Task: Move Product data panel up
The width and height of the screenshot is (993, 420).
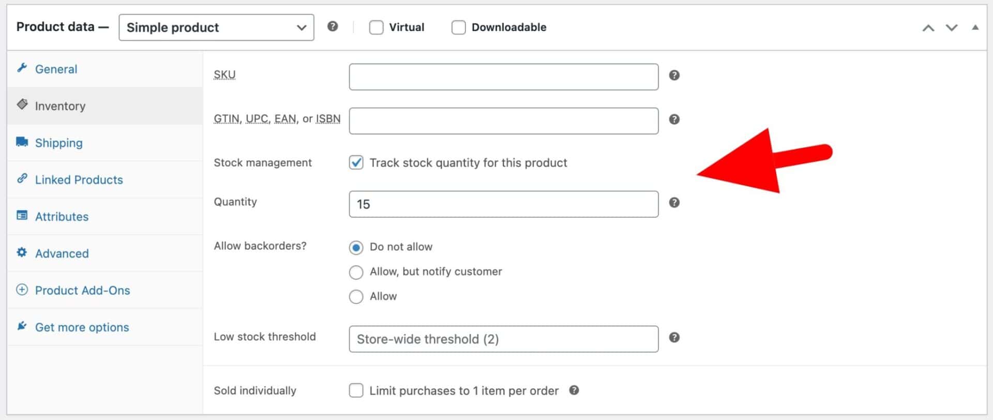Action: pos(928,28)
